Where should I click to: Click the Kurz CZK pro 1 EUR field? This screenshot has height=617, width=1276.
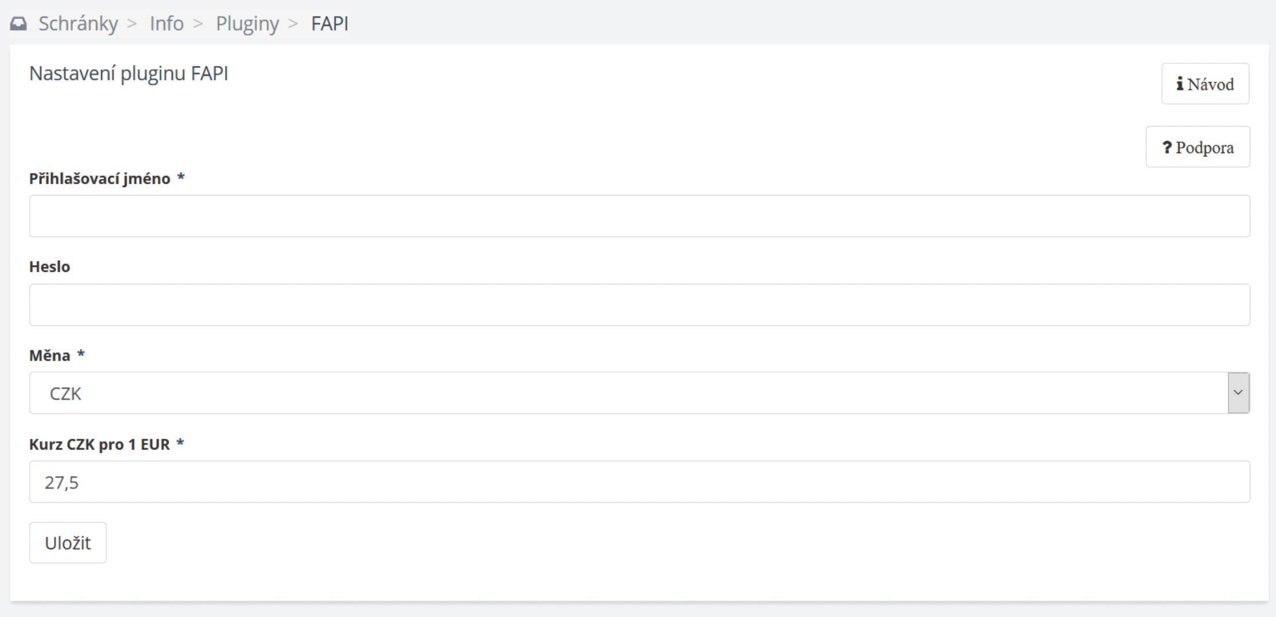click(x=639, y=482)
